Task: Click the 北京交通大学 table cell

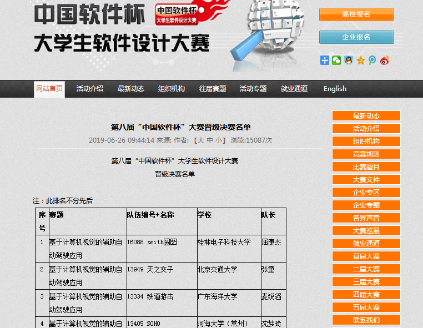Action: click(x=217, y=269)
